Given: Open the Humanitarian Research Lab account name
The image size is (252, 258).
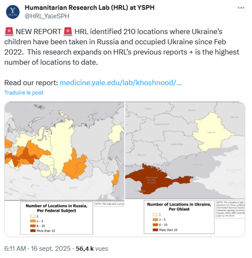Looking at the screenshot, I should [x=89, y=7].
